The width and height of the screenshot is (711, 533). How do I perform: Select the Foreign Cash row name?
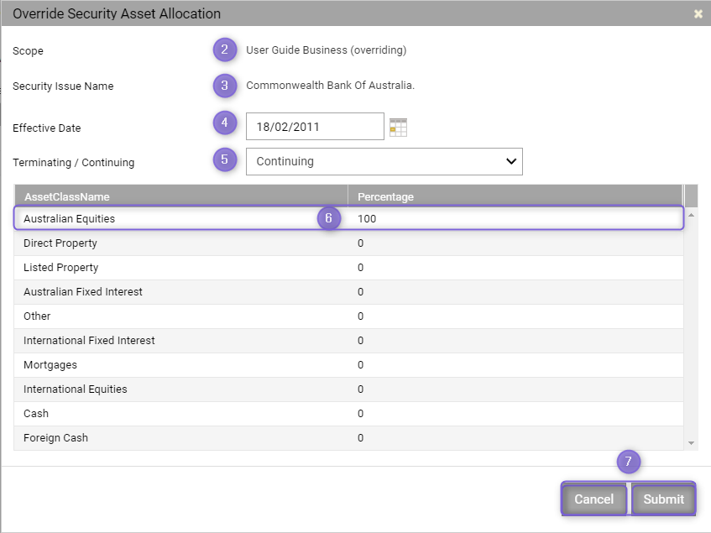55,438
